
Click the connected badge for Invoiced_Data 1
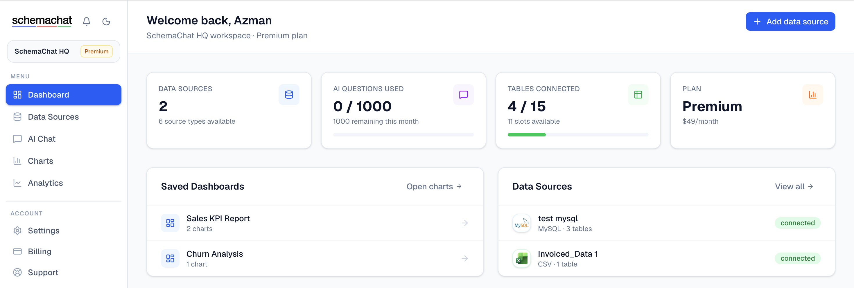(x=797, y=258)
